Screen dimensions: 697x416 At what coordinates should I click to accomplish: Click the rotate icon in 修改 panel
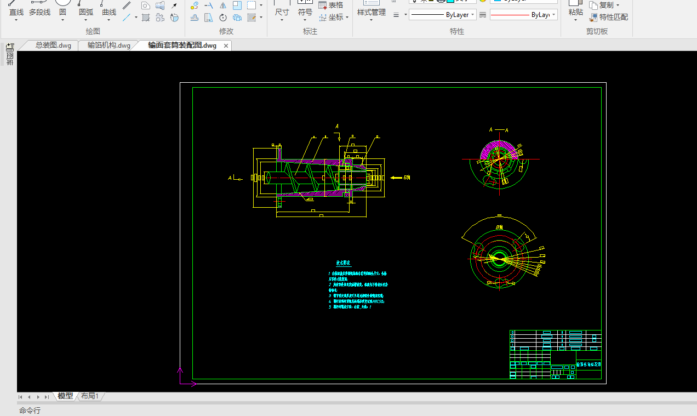click(223, 18)
